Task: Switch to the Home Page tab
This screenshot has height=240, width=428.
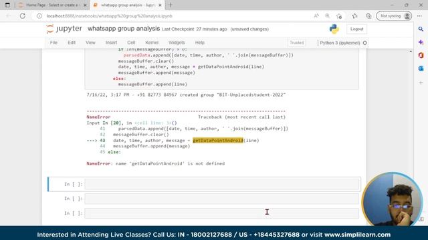Action: [52, 5]
